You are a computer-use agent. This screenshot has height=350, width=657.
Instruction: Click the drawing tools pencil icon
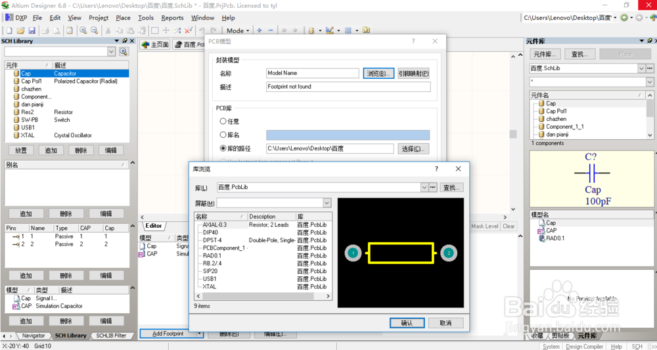[329, 31]
